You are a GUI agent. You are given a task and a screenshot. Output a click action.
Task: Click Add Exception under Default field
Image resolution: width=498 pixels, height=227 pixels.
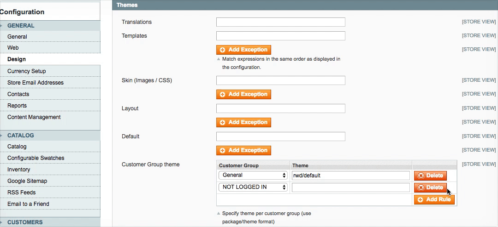pyautogui.click(x=243, y=150)
